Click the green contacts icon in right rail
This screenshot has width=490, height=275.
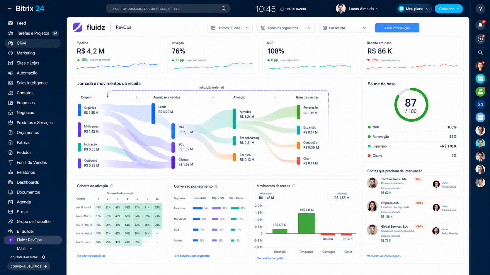[x=480, y=91]
